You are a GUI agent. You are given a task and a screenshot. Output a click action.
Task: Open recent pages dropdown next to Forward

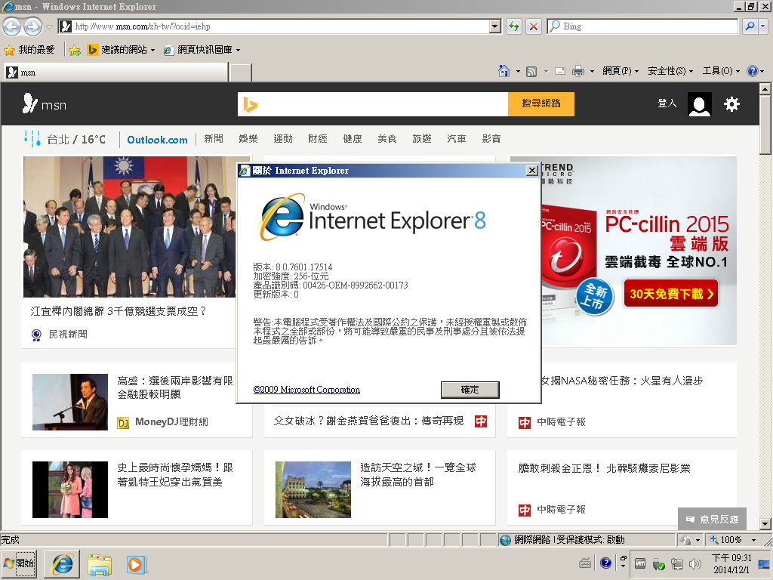(49, 27)
